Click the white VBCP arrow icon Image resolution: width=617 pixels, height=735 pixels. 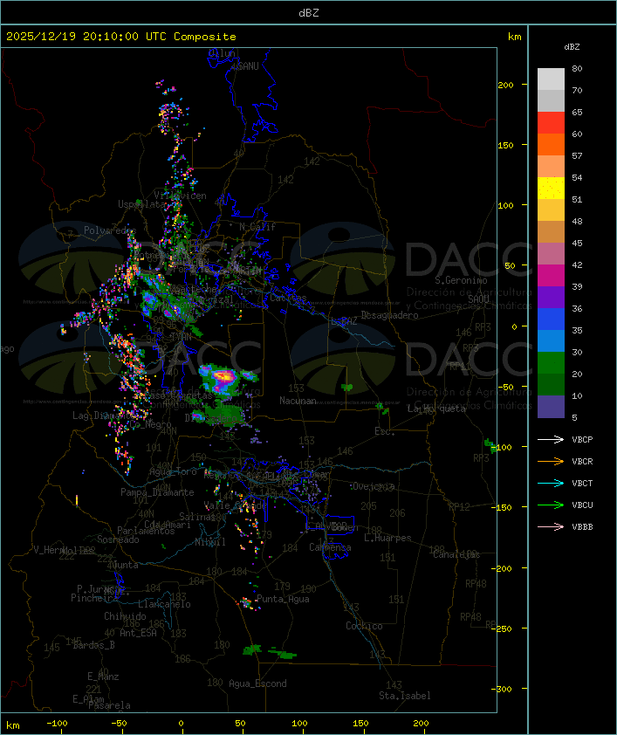551,439
